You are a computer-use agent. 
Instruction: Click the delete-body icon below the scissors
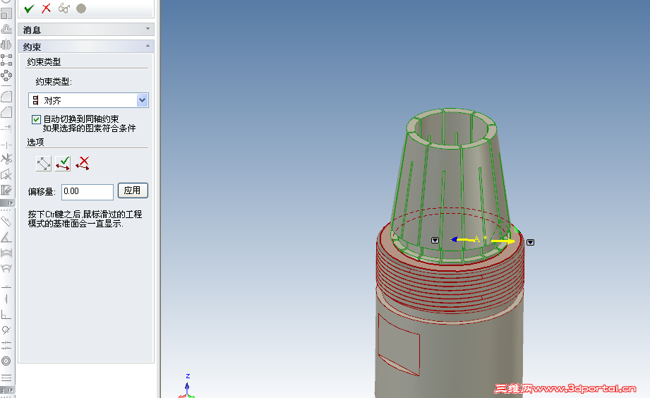[x=6, y=174]
